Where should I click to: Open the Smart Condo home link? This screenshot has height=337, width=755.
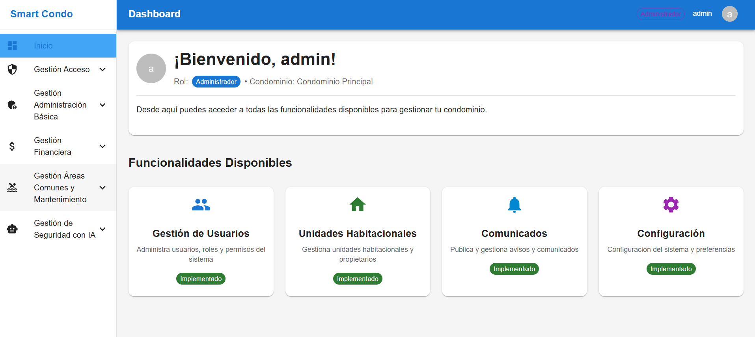[41, 14]
